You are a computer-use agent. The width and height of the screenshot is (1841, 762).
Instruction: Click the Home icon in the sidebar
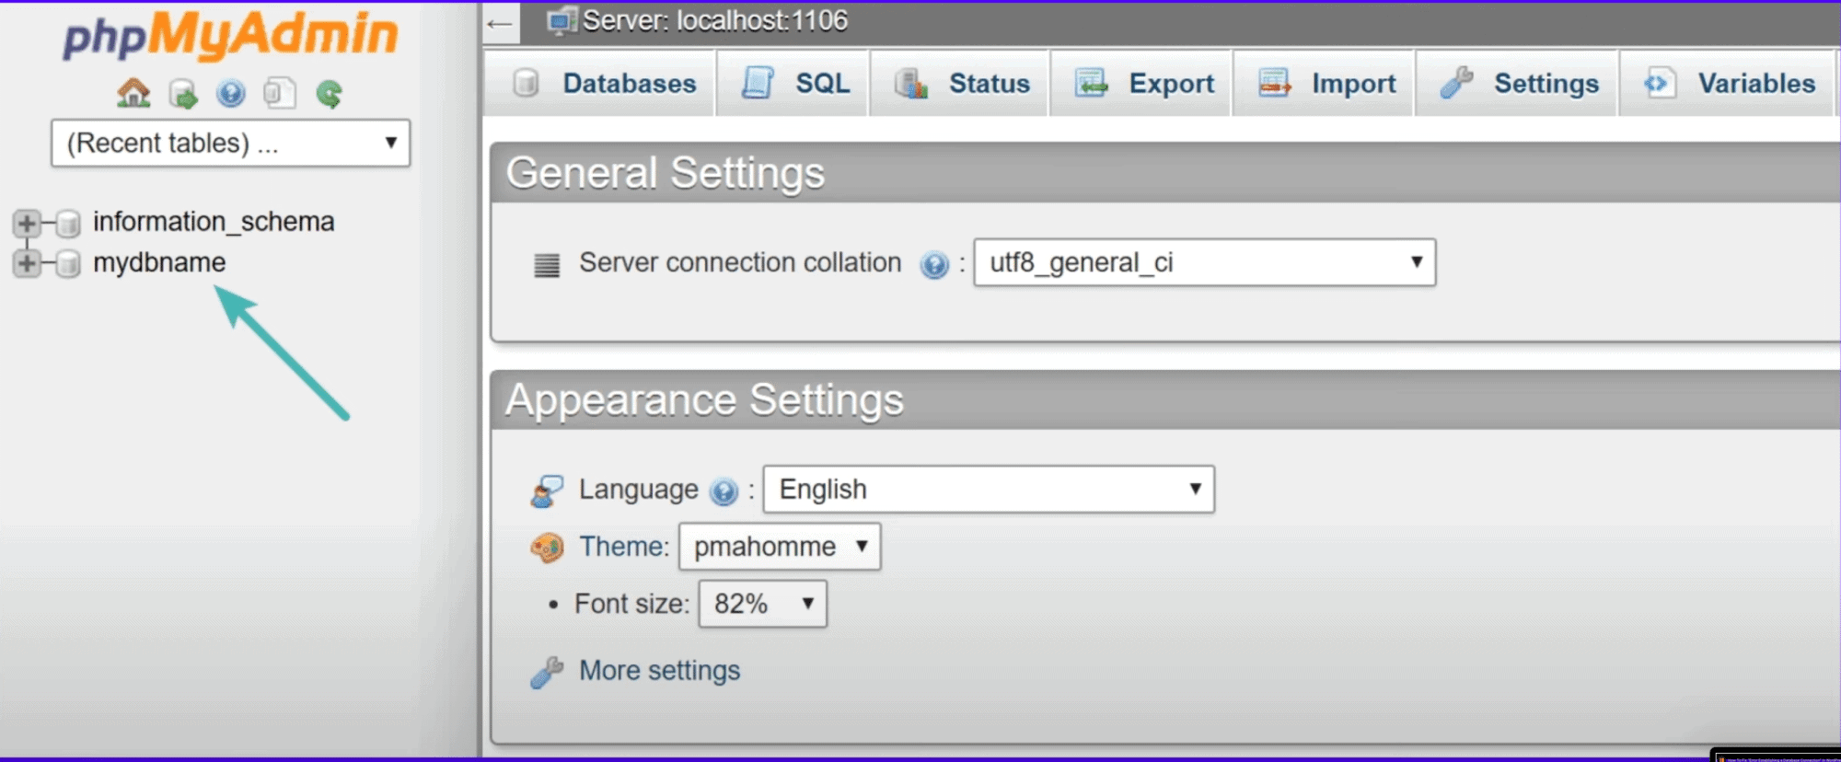pos(133,93)
